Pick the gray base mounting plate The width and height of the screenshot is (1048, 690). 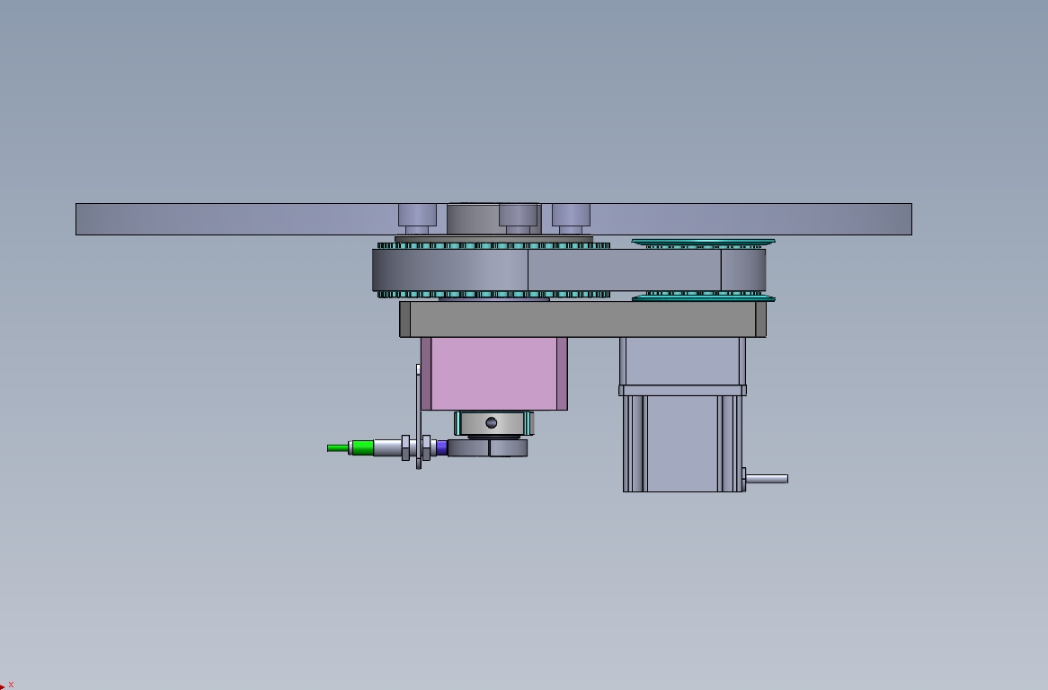[x=582, y=319]
